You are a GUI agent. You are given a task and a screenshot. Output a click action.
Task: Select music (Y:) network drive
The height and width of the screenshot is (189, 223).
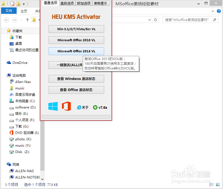[x=23, y=145]
